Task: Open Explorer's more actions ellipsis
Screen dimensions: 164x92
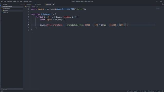Action: pos(21,4)
